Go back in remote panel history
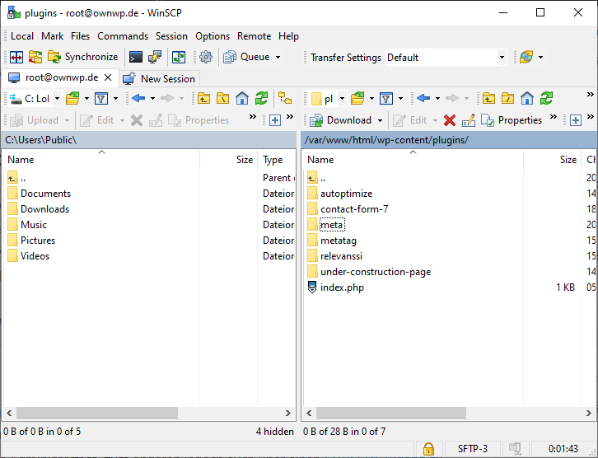598x458 pixels. pos(423,98)
